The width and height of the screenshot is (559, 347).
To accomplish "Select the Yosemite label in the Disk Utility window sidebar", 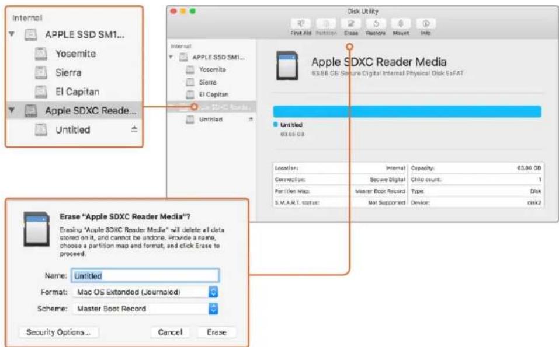I will [213, 70].
